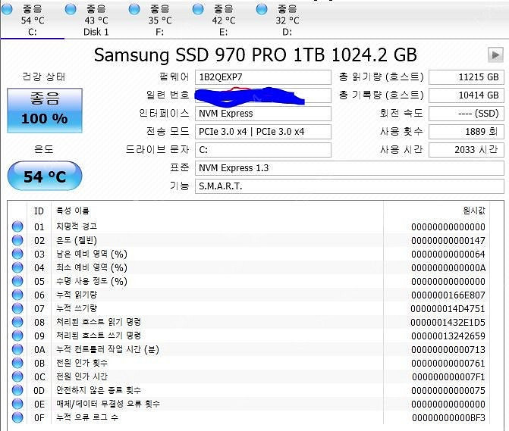Click the status orb for attribute 0B
This screenshot has width=509, height=431.
tap(17, 363)
